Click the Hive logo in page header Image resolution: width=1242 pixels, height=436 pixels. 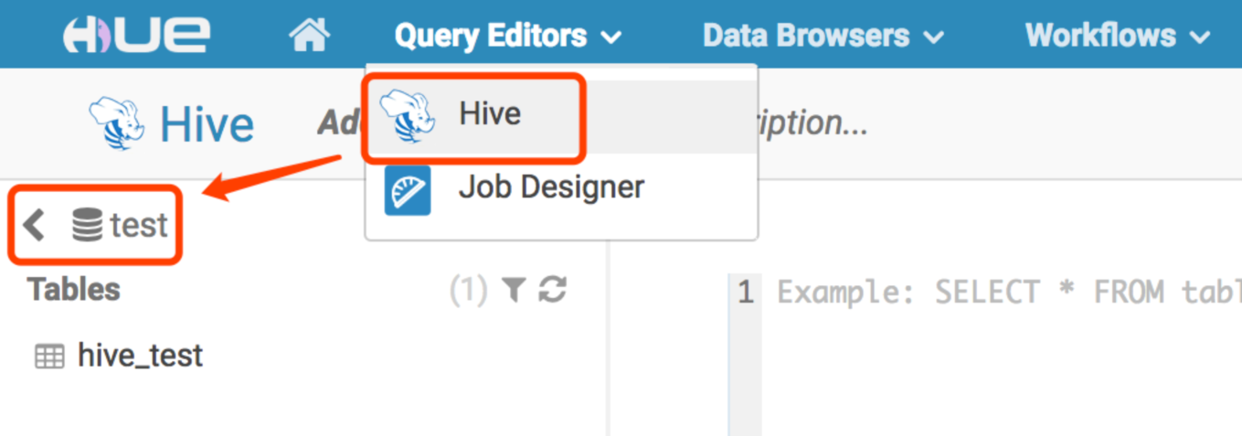[x=118, y=123]
